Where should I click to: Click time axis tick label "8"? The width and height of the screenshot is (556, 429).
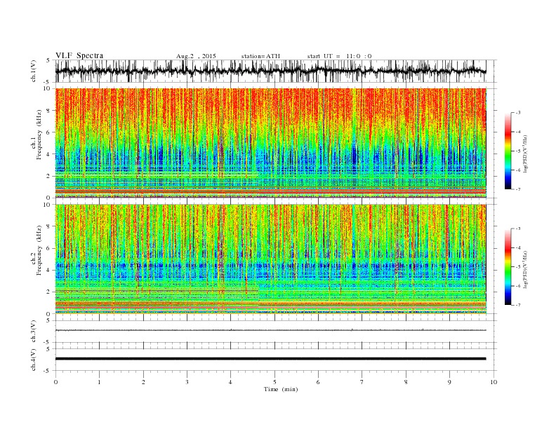point(406,382)
